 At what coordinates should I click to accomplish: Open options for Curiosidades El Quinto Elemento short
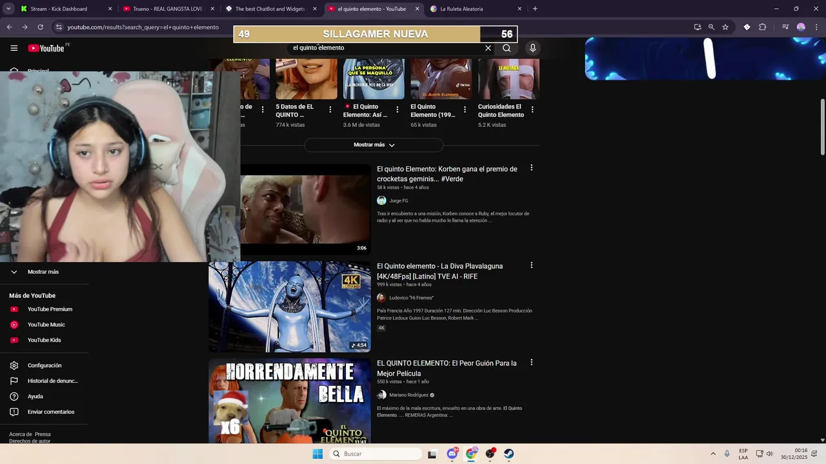(532, 110)
